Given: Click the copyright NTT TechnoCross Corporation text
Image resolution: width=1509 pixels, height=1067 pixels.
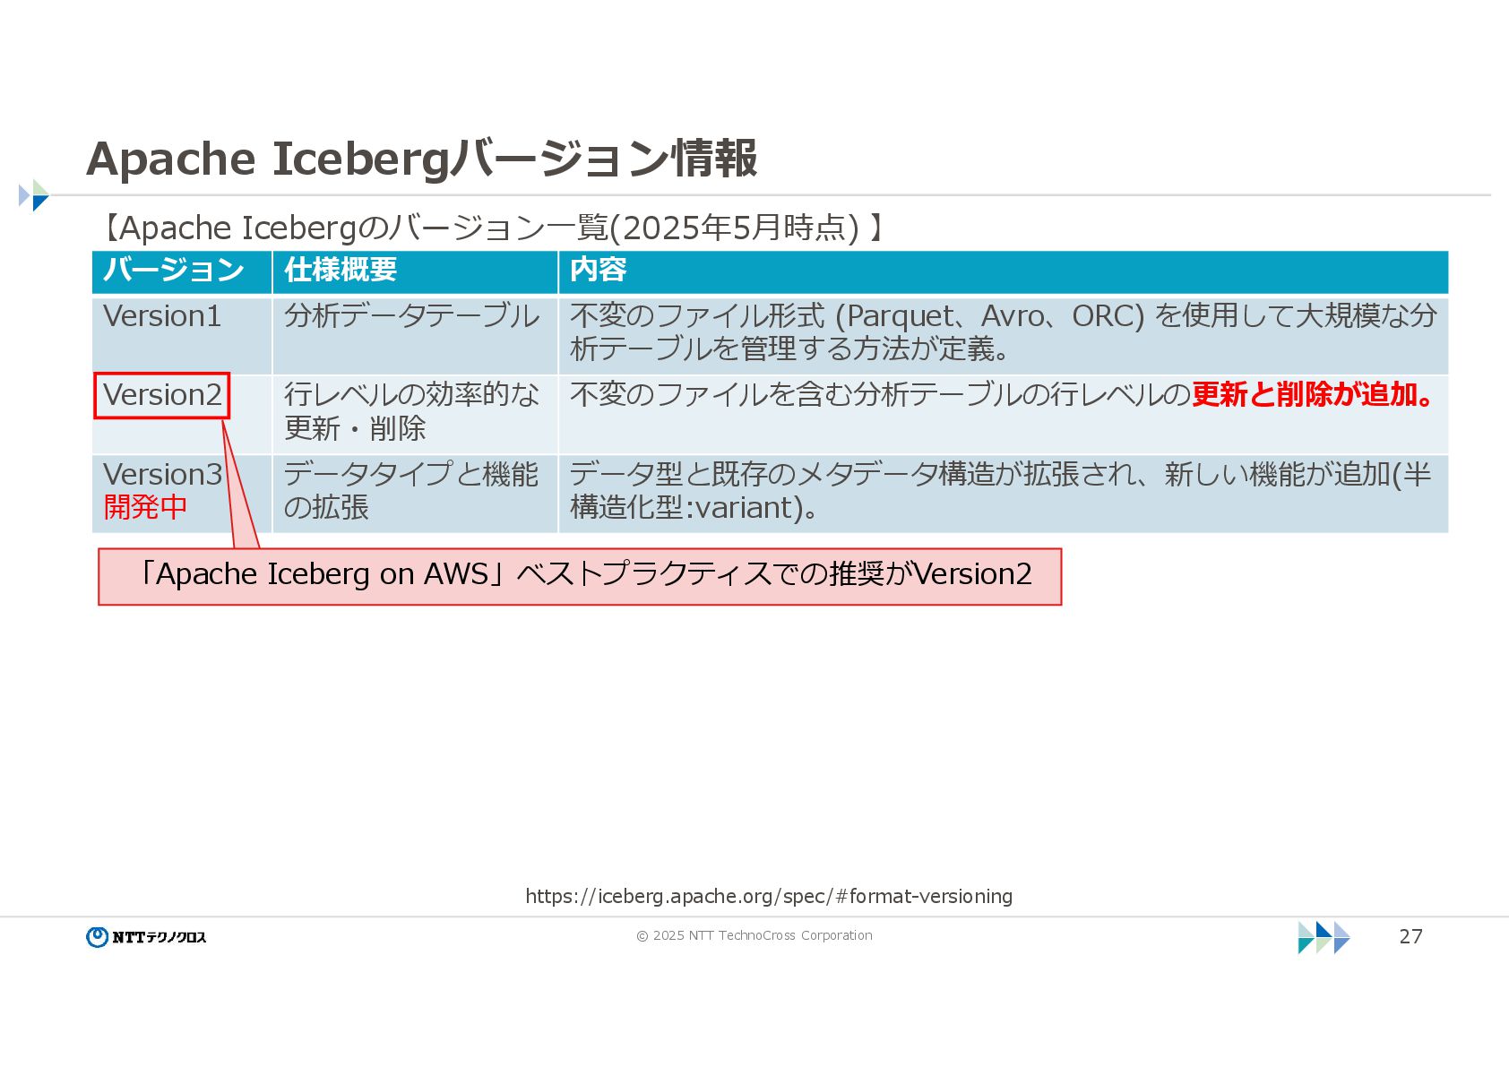Looking at the screenshot, I should 754,935.
